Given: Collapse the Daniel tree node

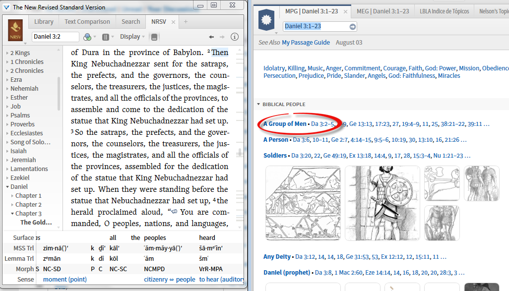Looking at the screenshot, I should pos(7,186).
